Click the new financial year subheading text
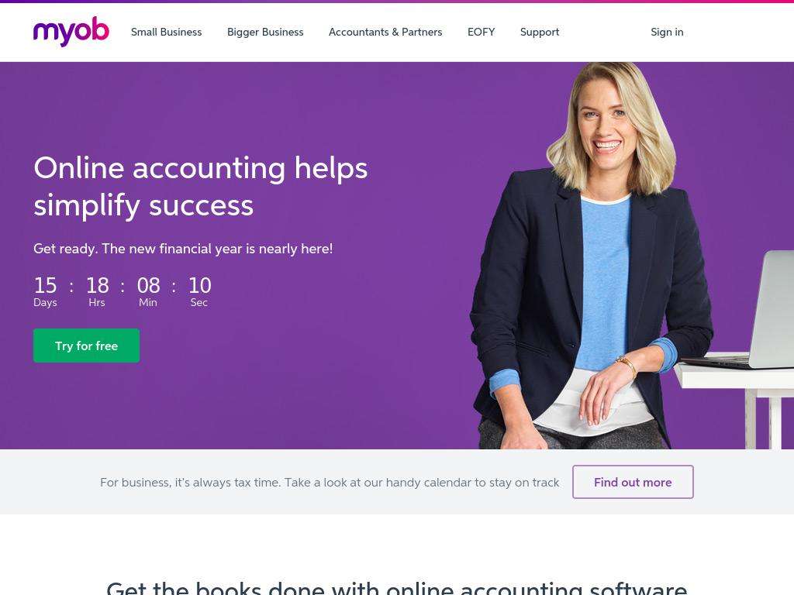This screenshot has height=595, width=794. pyautogui.click(x=183, y=249)
